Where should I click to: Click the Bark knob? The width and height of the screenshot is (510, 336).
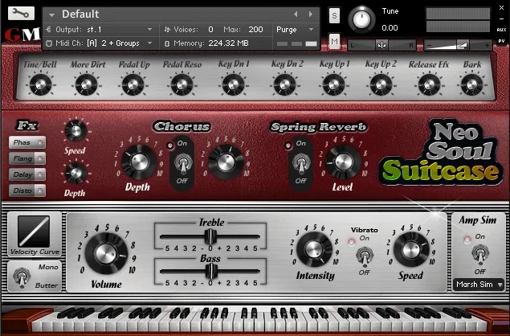(x=472, y=84)
